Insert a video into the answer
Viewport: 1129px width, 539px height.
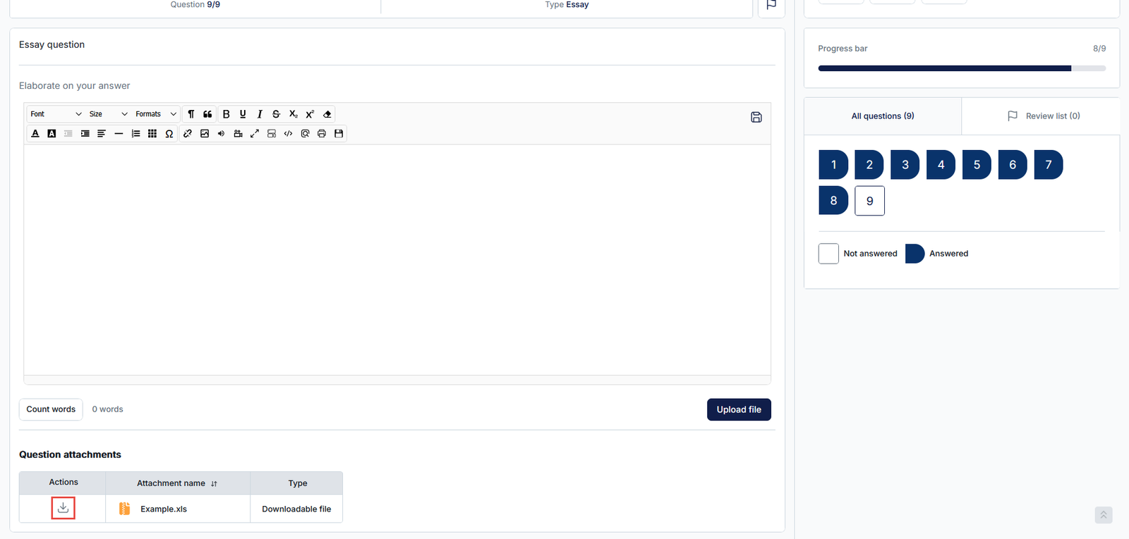[x=238, y=133]
